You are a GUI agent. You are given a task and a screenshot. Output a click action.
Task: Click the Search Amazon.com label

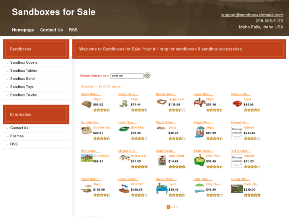95,76
